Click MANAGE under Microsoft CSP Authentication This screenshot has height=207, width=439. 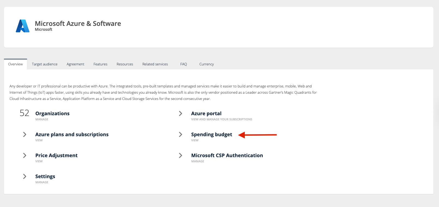198,161
